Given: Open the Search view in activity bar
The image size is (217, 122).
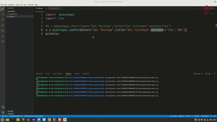Looking at the screenshot, I should 3,14.
